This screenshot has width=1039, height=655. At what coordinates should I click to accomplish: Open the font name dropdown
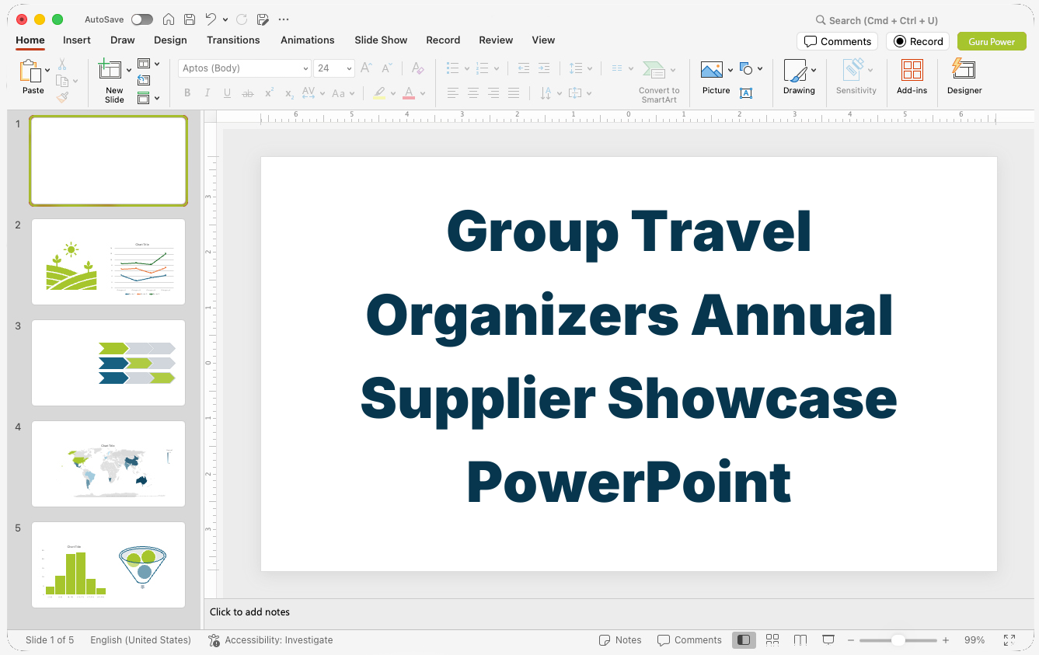(305, 68)
